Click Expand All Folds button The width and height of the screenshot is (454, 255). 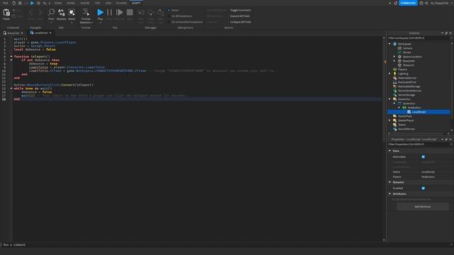click(x=240, y=16)
